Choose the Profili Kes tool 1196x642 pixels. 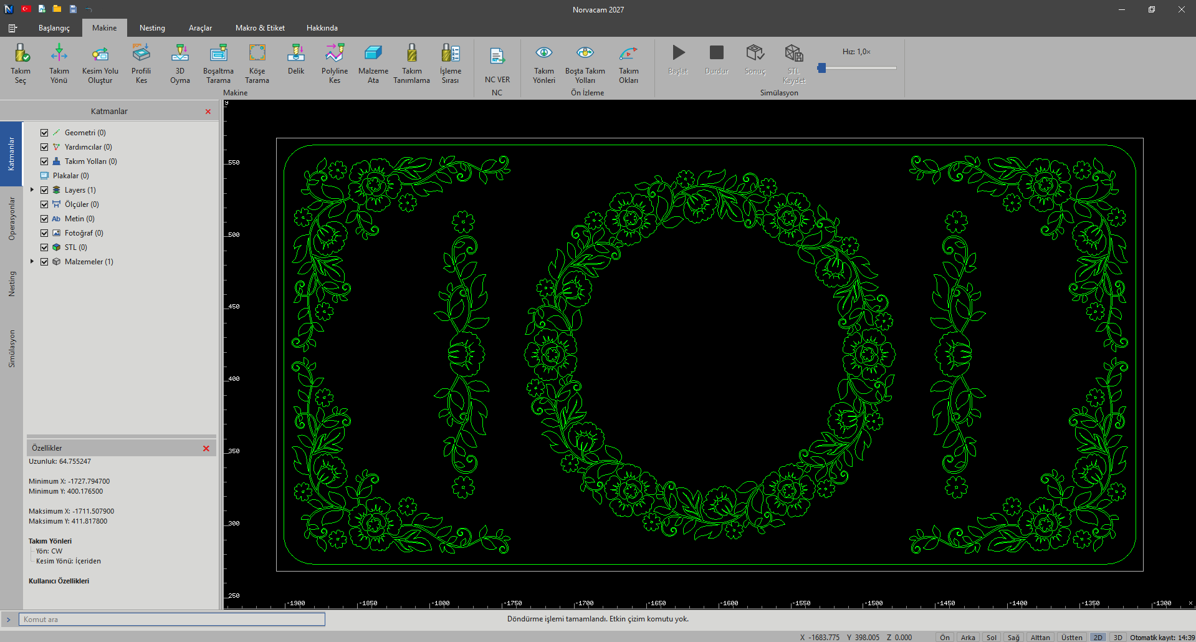[141, 64]
